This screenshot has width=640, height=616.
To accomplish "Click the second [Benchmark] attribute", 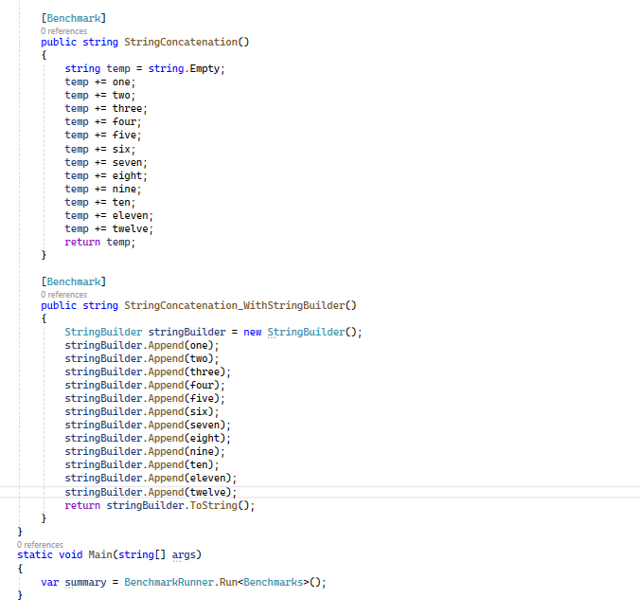I will coord(74,281).
